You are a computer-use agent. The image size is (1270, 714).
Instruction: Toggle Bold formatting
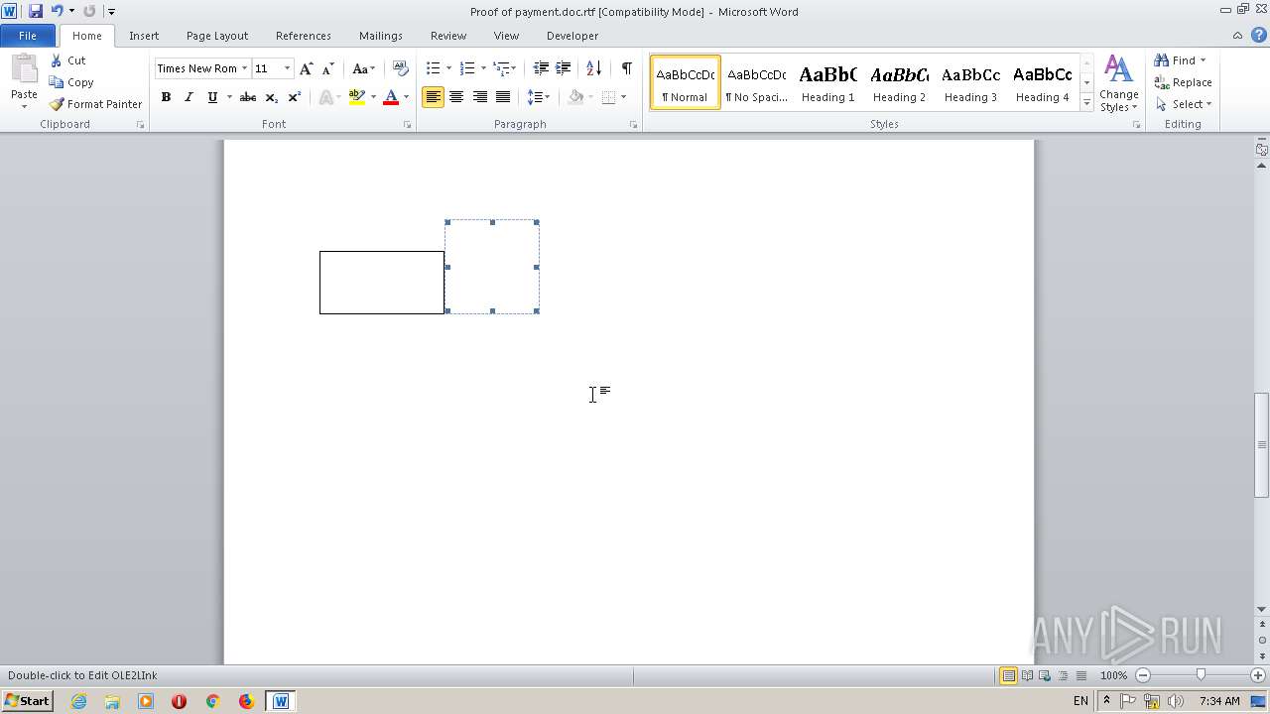[x=166, y=97]
